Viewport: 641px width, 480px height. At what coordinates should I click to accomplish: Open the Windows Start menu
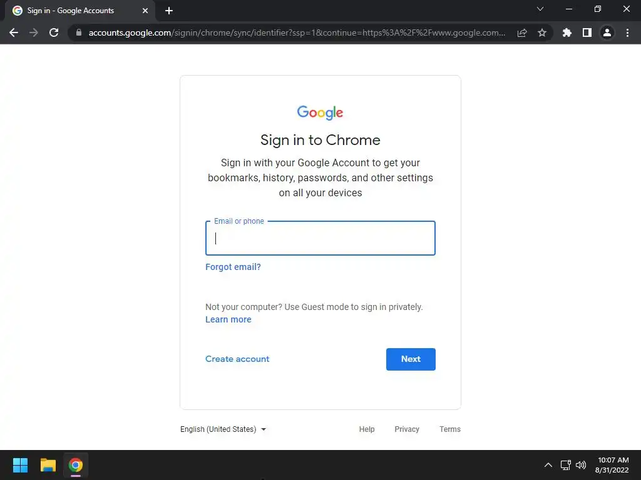tap(20, 465)
